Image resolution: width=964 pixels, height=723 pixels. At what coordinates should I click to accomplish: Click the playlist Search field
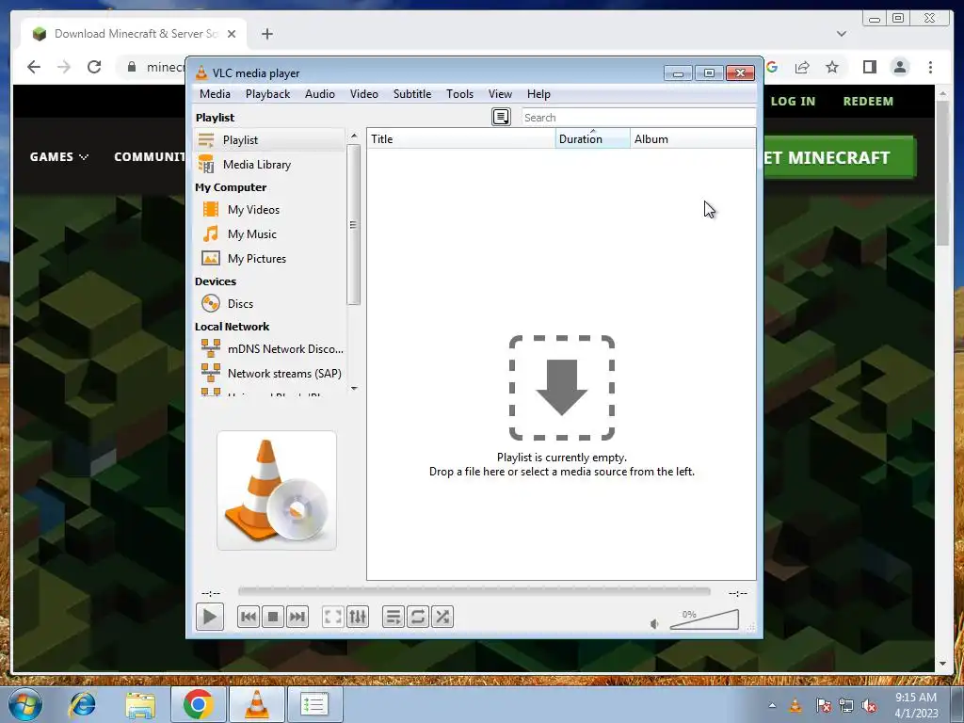(638, 118)
